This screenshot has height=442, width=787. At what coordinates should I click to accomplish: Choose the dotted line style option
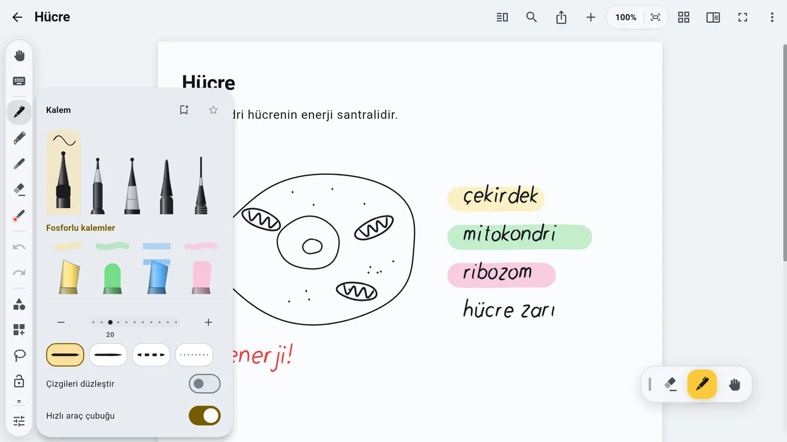tap(194, 355)
